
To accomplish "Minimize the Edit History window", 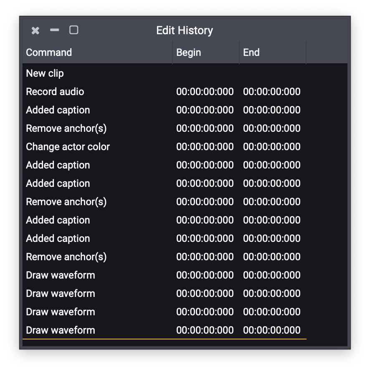I will coord(55,30).
